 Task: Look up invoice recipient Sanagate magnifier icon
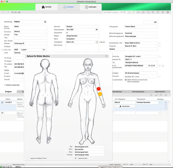[x=159, y=77]
